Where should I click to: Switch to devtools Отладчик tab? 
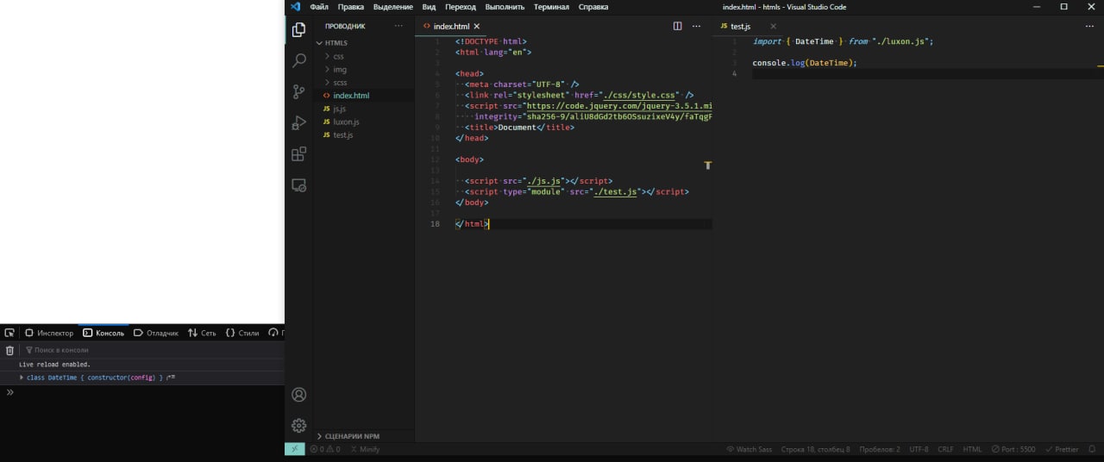point(155,333)
